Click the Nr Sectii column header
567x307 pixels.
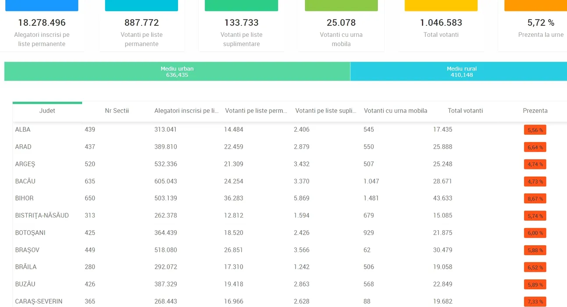pos(117,111)
